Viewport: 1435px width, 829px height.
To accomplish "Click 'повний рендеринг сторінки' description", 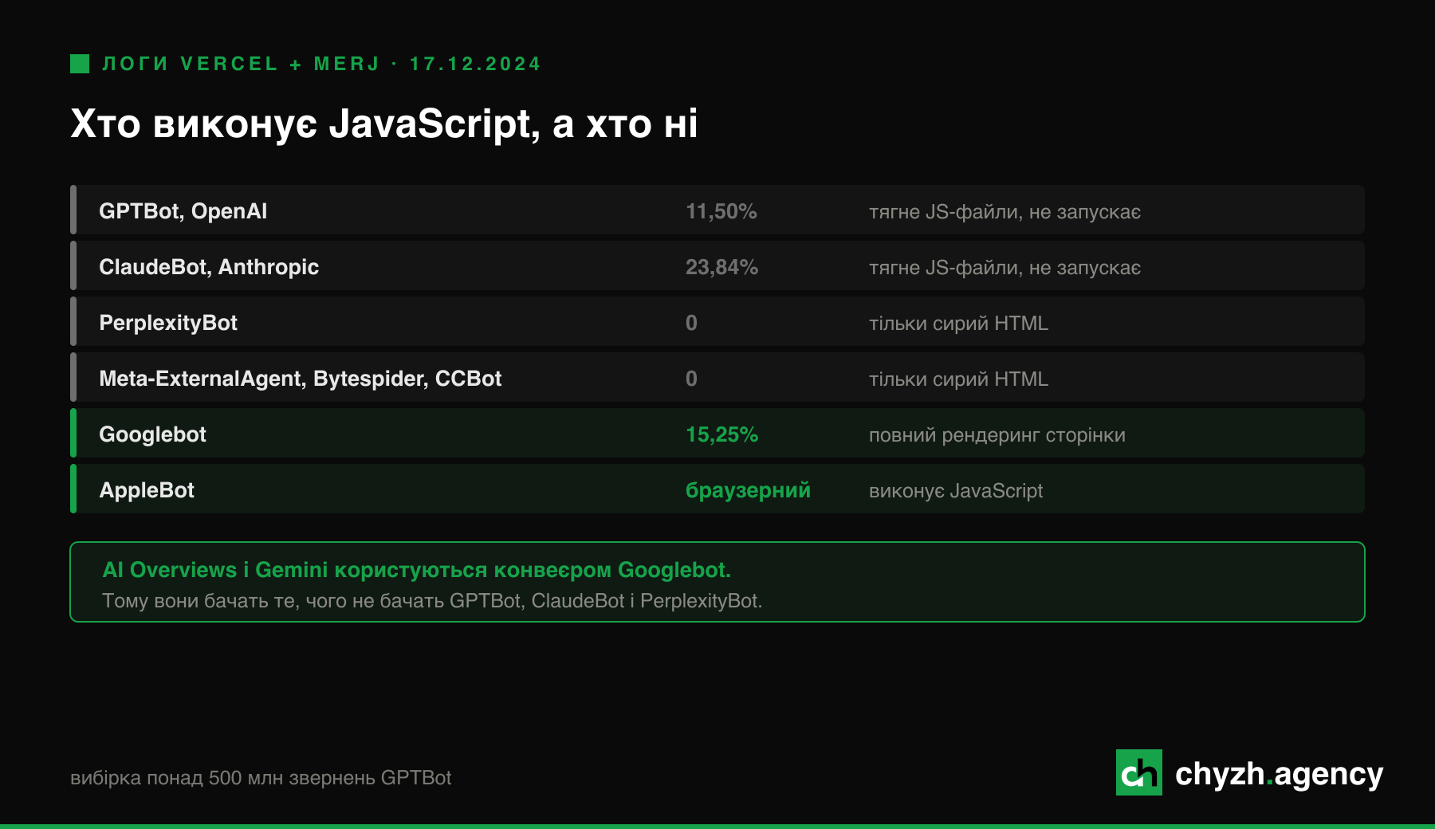I will (997, 435).
